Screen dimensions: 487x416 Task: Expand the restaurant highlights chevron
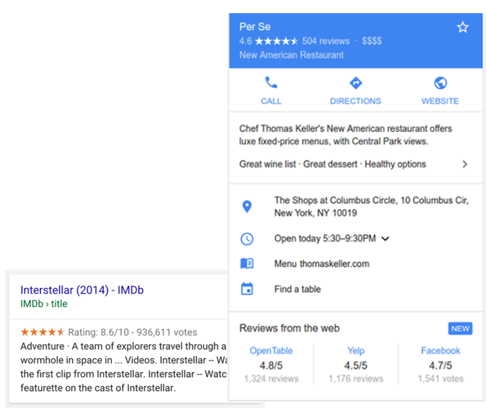click(x=465, y=164)
